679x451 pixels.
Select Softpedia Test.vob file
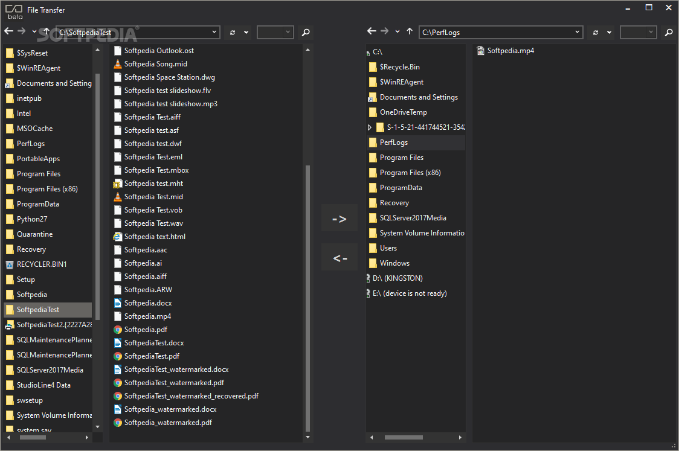pos(148,210)
